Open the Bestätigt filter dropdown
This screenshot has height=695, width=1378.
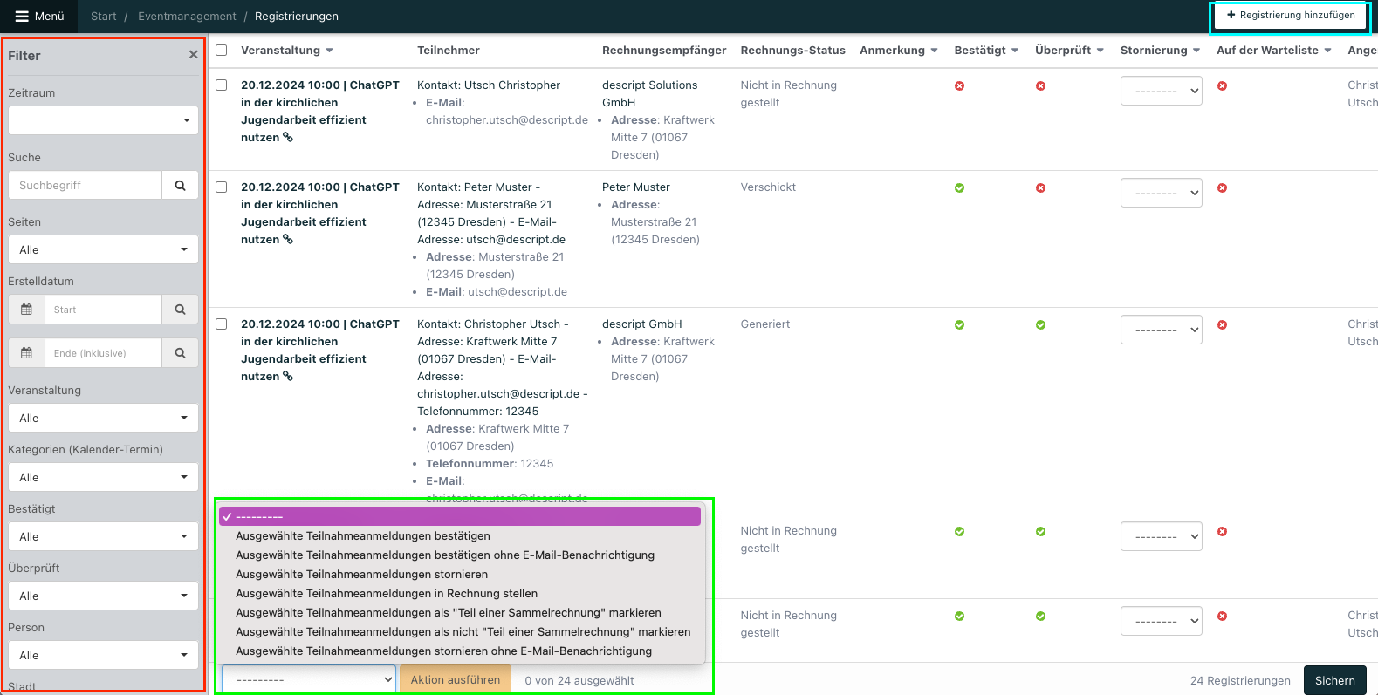(103, 536)
